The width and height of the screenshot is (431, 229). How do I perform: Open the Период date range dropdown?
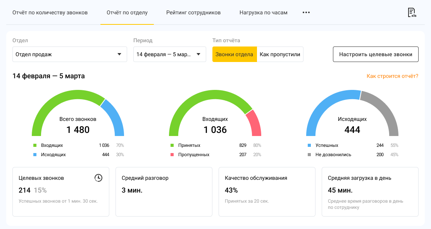pyautogui.click(x=169, y=54)
